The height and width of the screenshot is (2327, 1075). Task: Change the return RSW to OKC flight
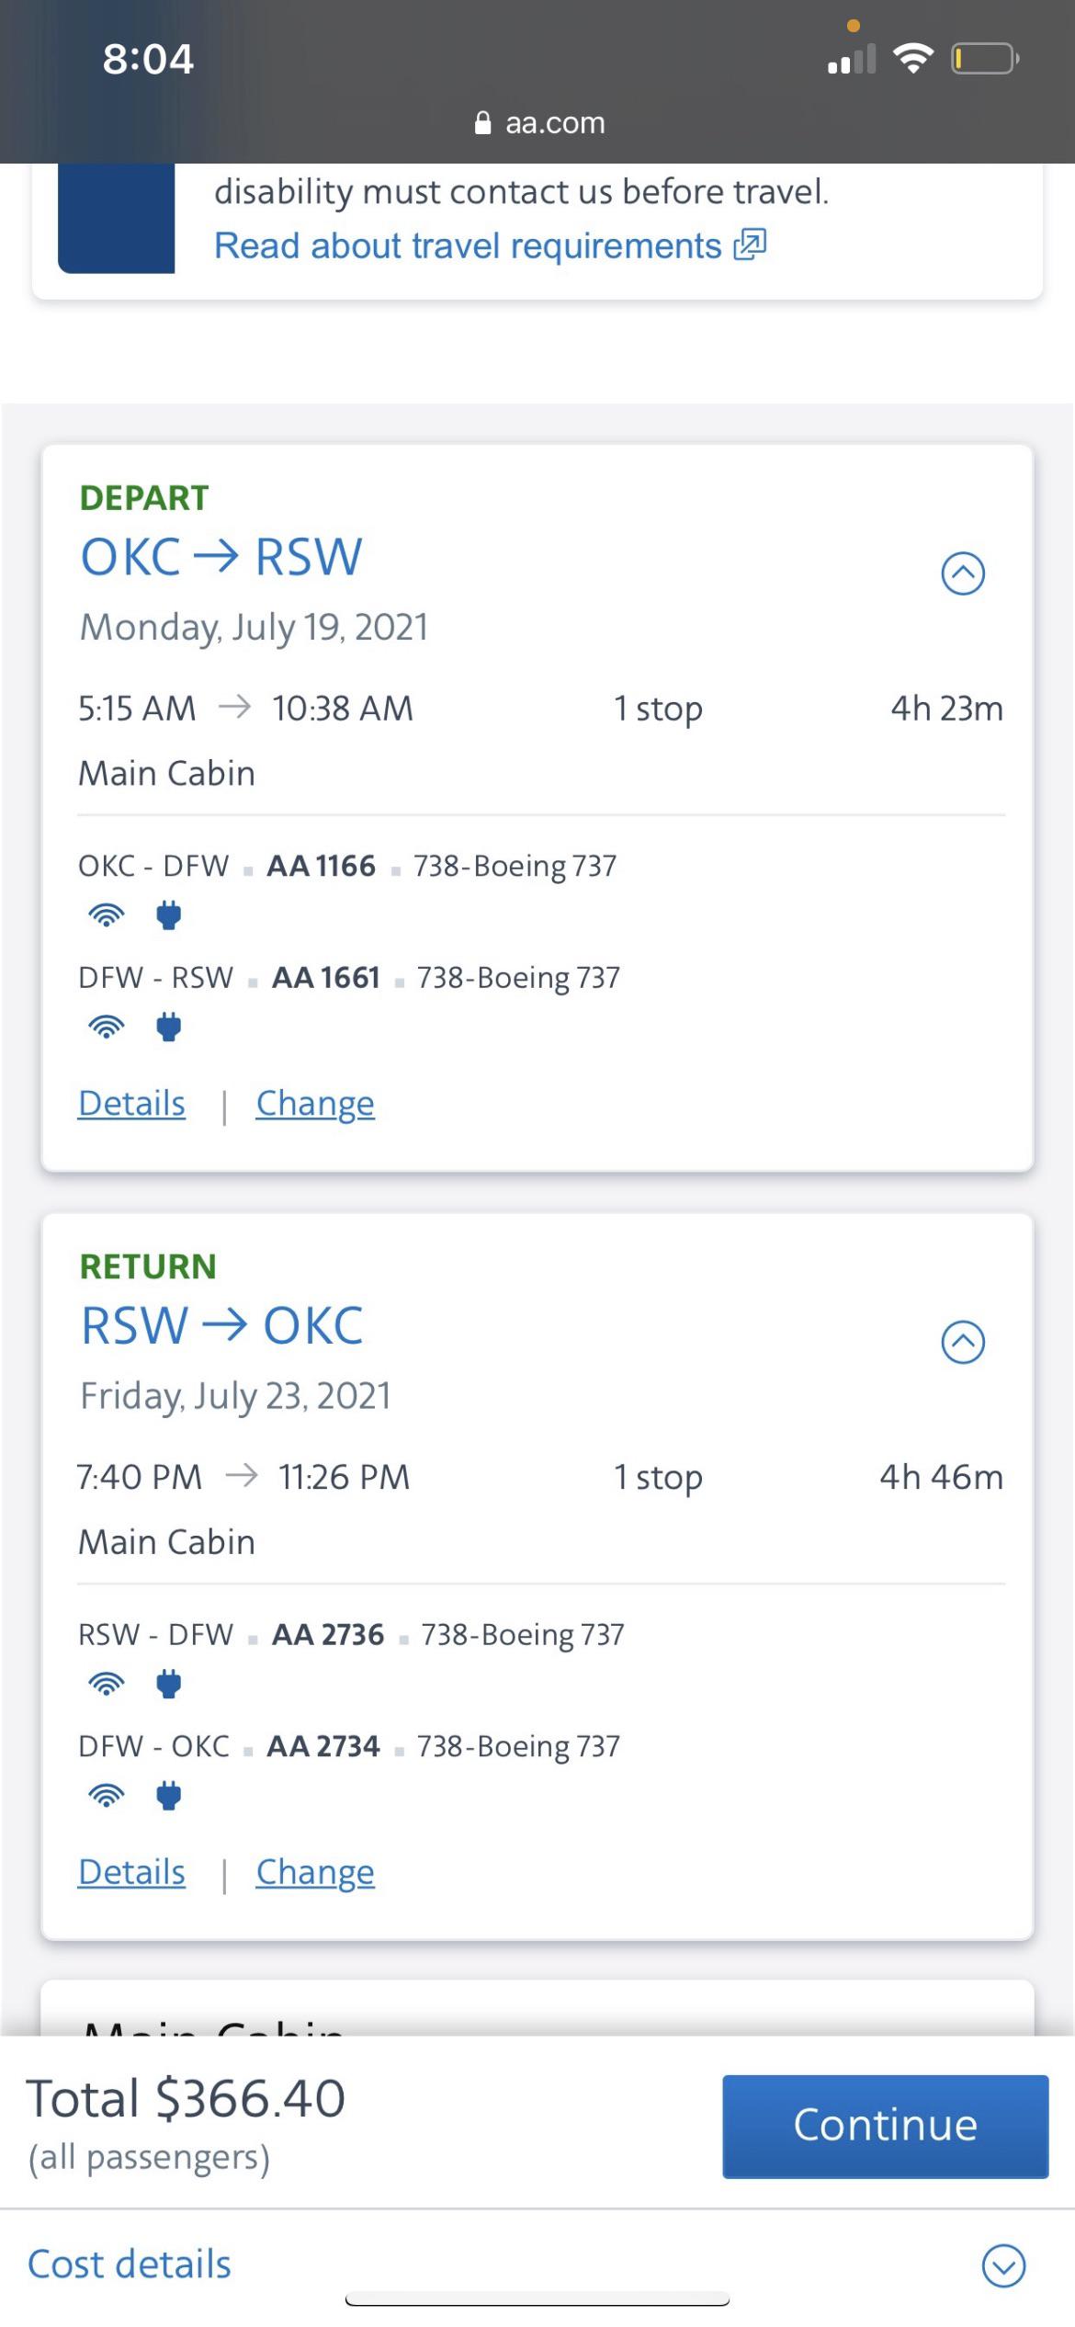click(315, 1872)
